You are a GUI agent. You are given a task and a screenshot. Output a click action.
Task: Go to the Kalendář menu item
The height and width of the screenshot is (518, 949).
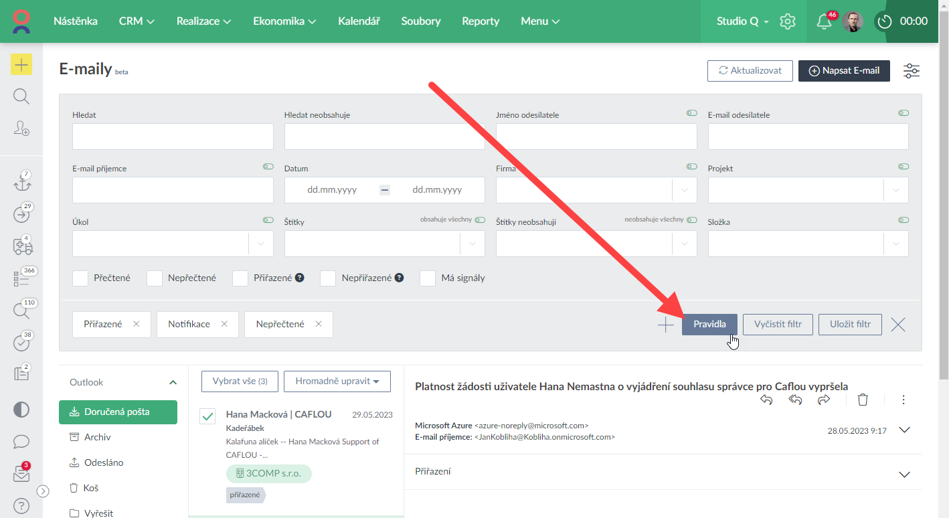click(359, 21)
